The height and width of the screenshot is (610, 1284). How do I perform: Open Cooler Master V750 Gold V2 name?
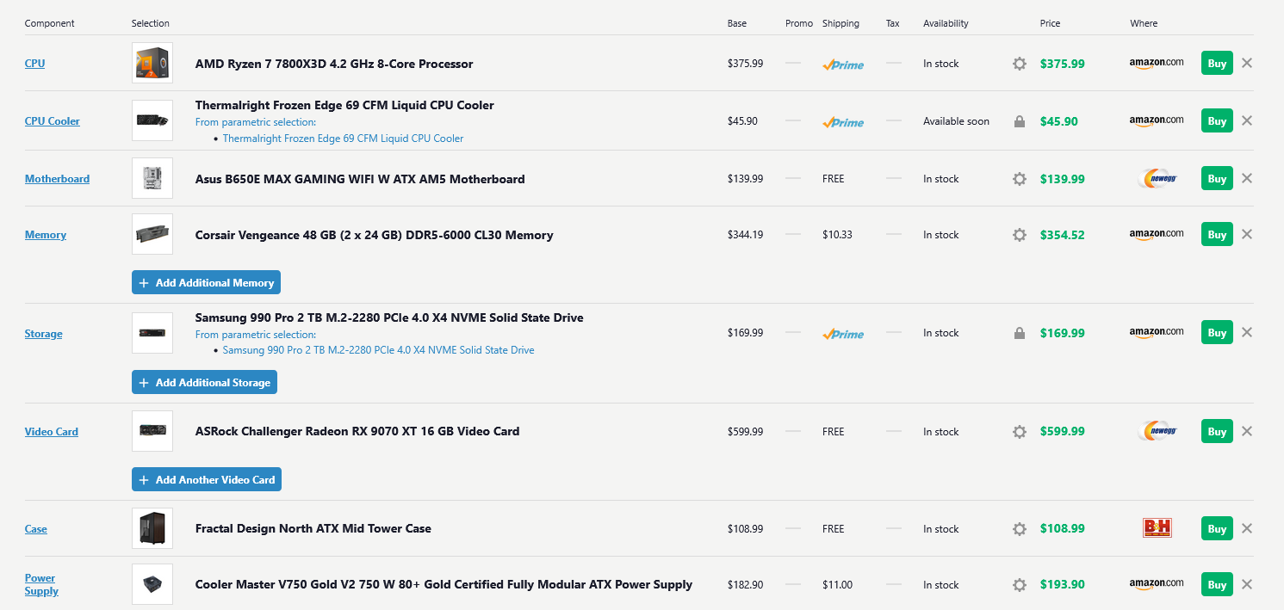pyautogui.click(x=444, y=585)
